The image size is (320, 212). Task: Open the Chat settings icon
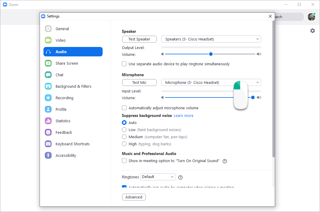[x=48, y=75]
